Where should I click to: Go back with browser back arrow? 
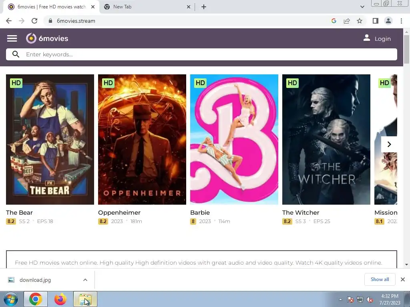tap(9, 21)
